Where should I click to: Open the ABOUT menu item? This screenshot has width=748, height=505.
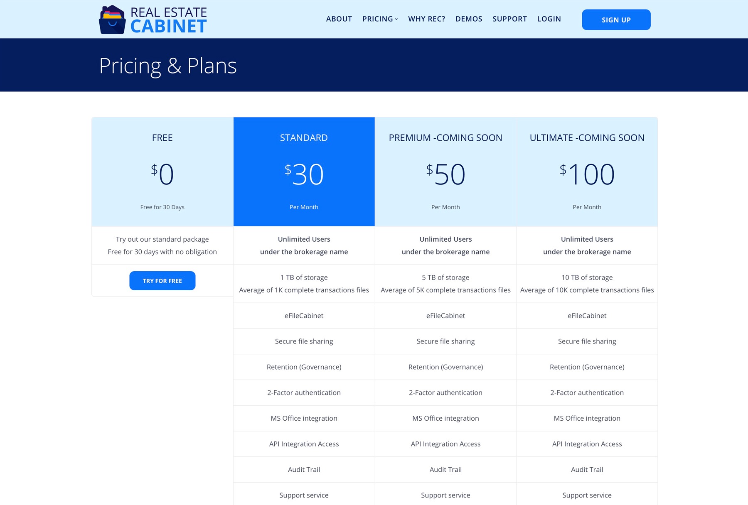tap(339, 19)
